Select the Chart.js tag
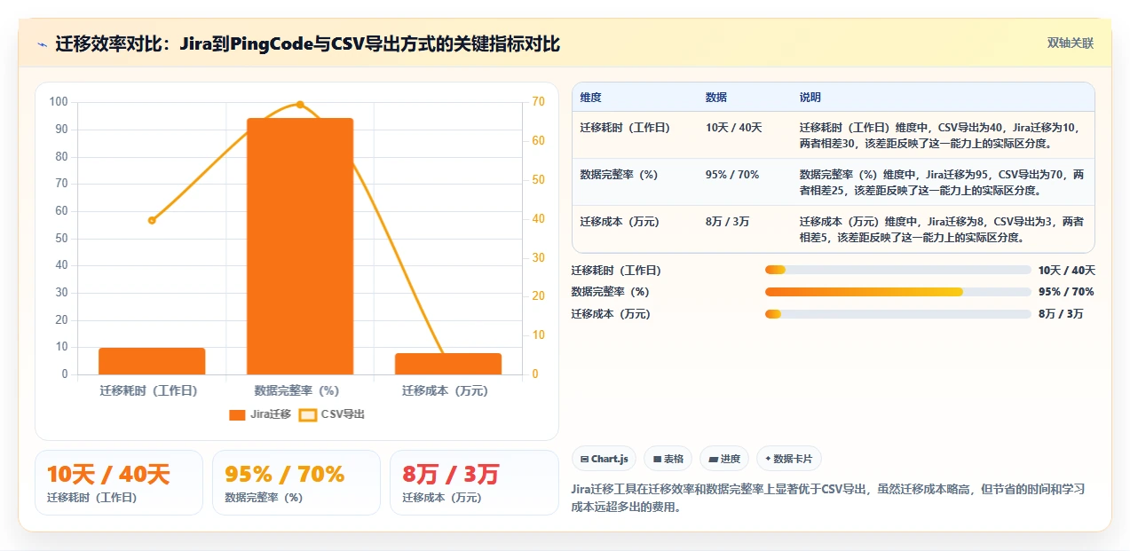This screenshot has height=551, width=1130. tap(604, 459)
